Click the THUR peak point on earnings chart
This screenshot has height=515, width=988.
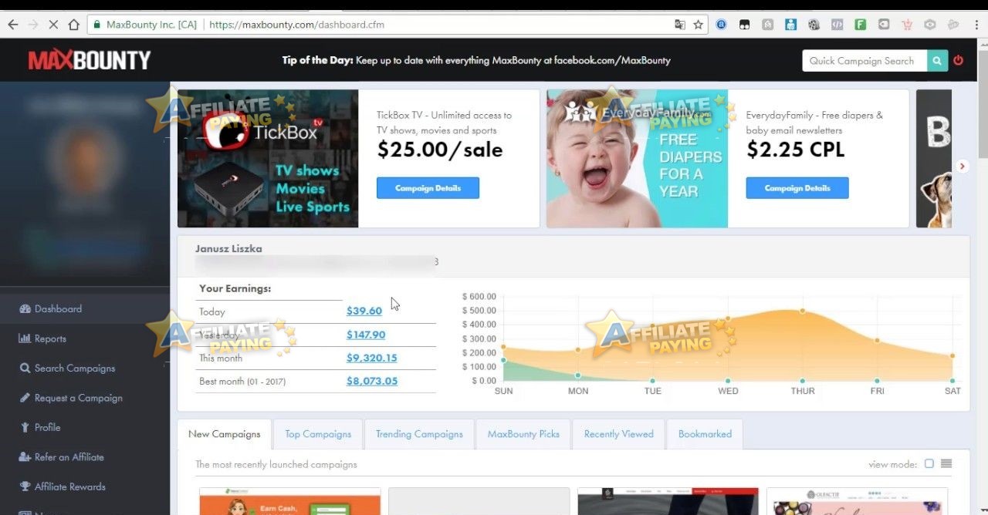pos(803,311)
